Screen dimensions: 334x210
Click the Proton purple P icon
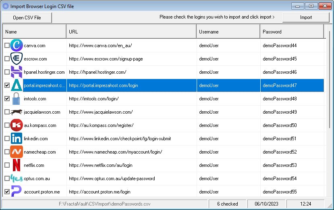pyautogui.click(x=17, y=191)
